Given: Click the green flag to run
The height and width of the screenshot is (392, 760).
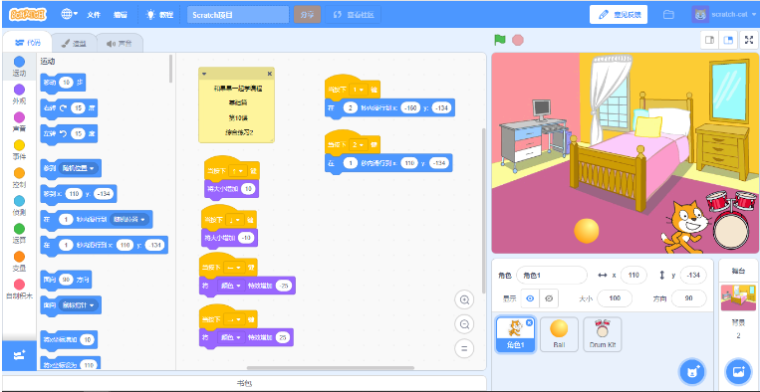Looking at the screenshot, I should coord(500,40).
